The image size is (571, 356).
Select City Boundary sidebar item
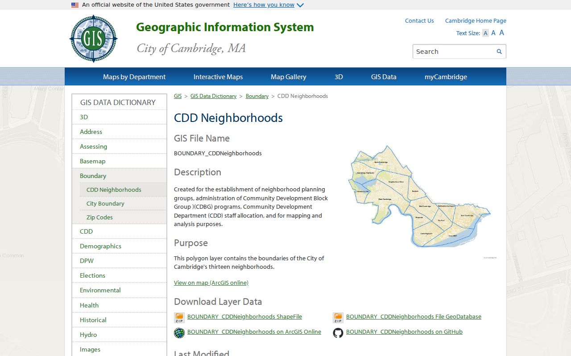tap(123, 203)
